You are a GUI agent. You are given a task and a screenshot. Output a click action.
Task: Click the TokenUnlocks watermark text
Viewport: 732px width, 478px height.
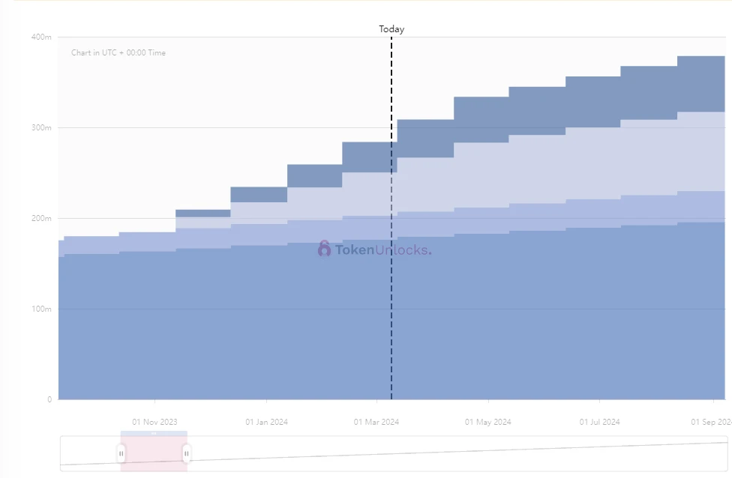pyautogui.click(x=383, y=250)
